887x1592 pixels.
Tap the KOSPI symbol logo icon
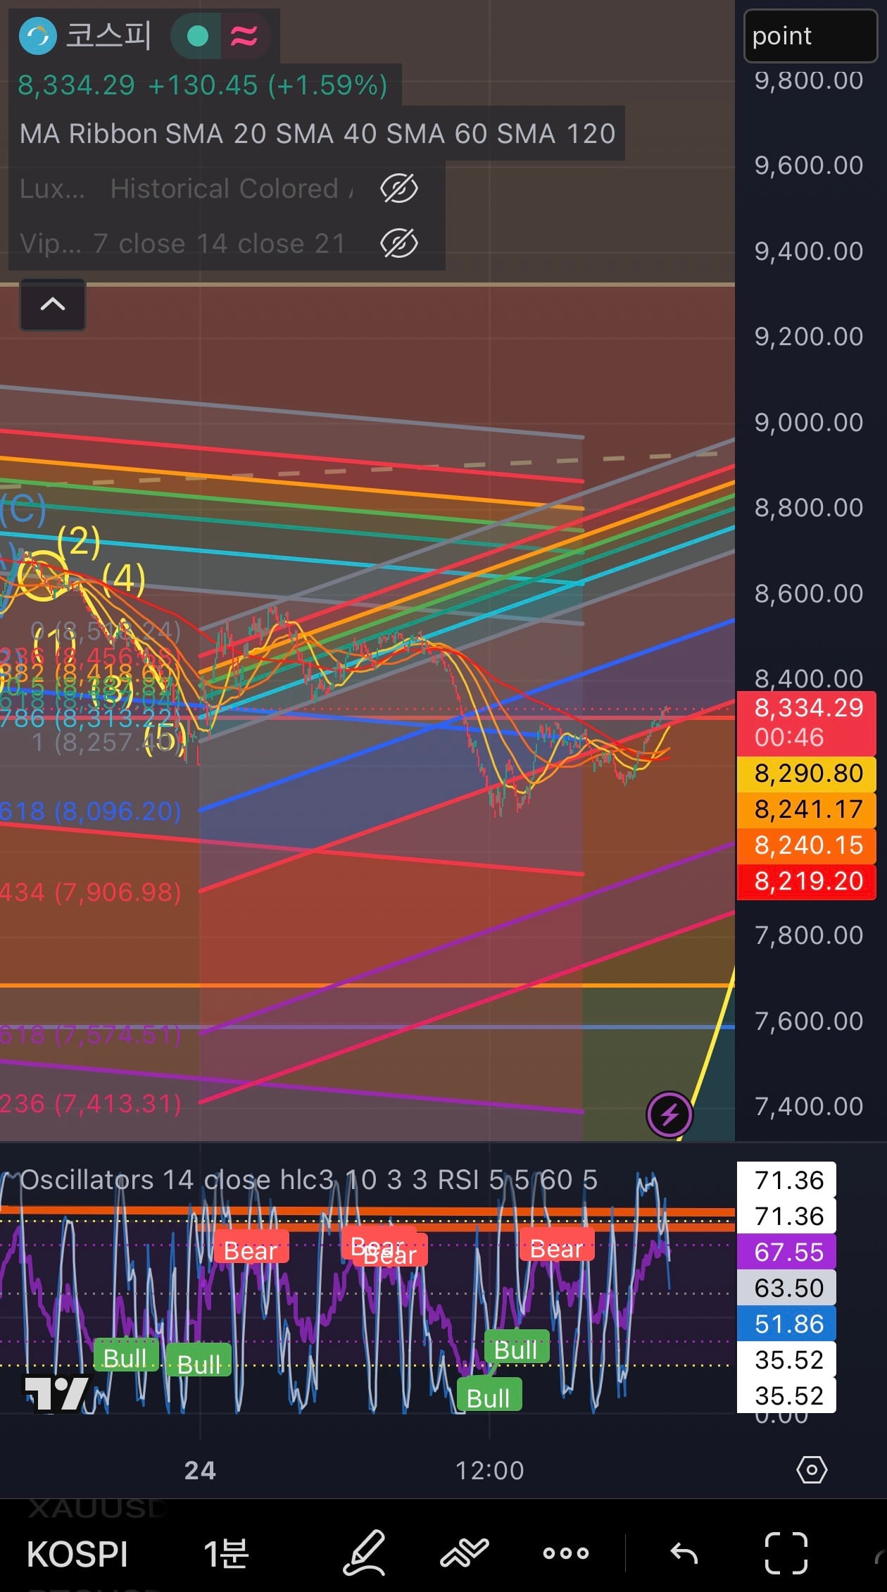coord(37,35)
